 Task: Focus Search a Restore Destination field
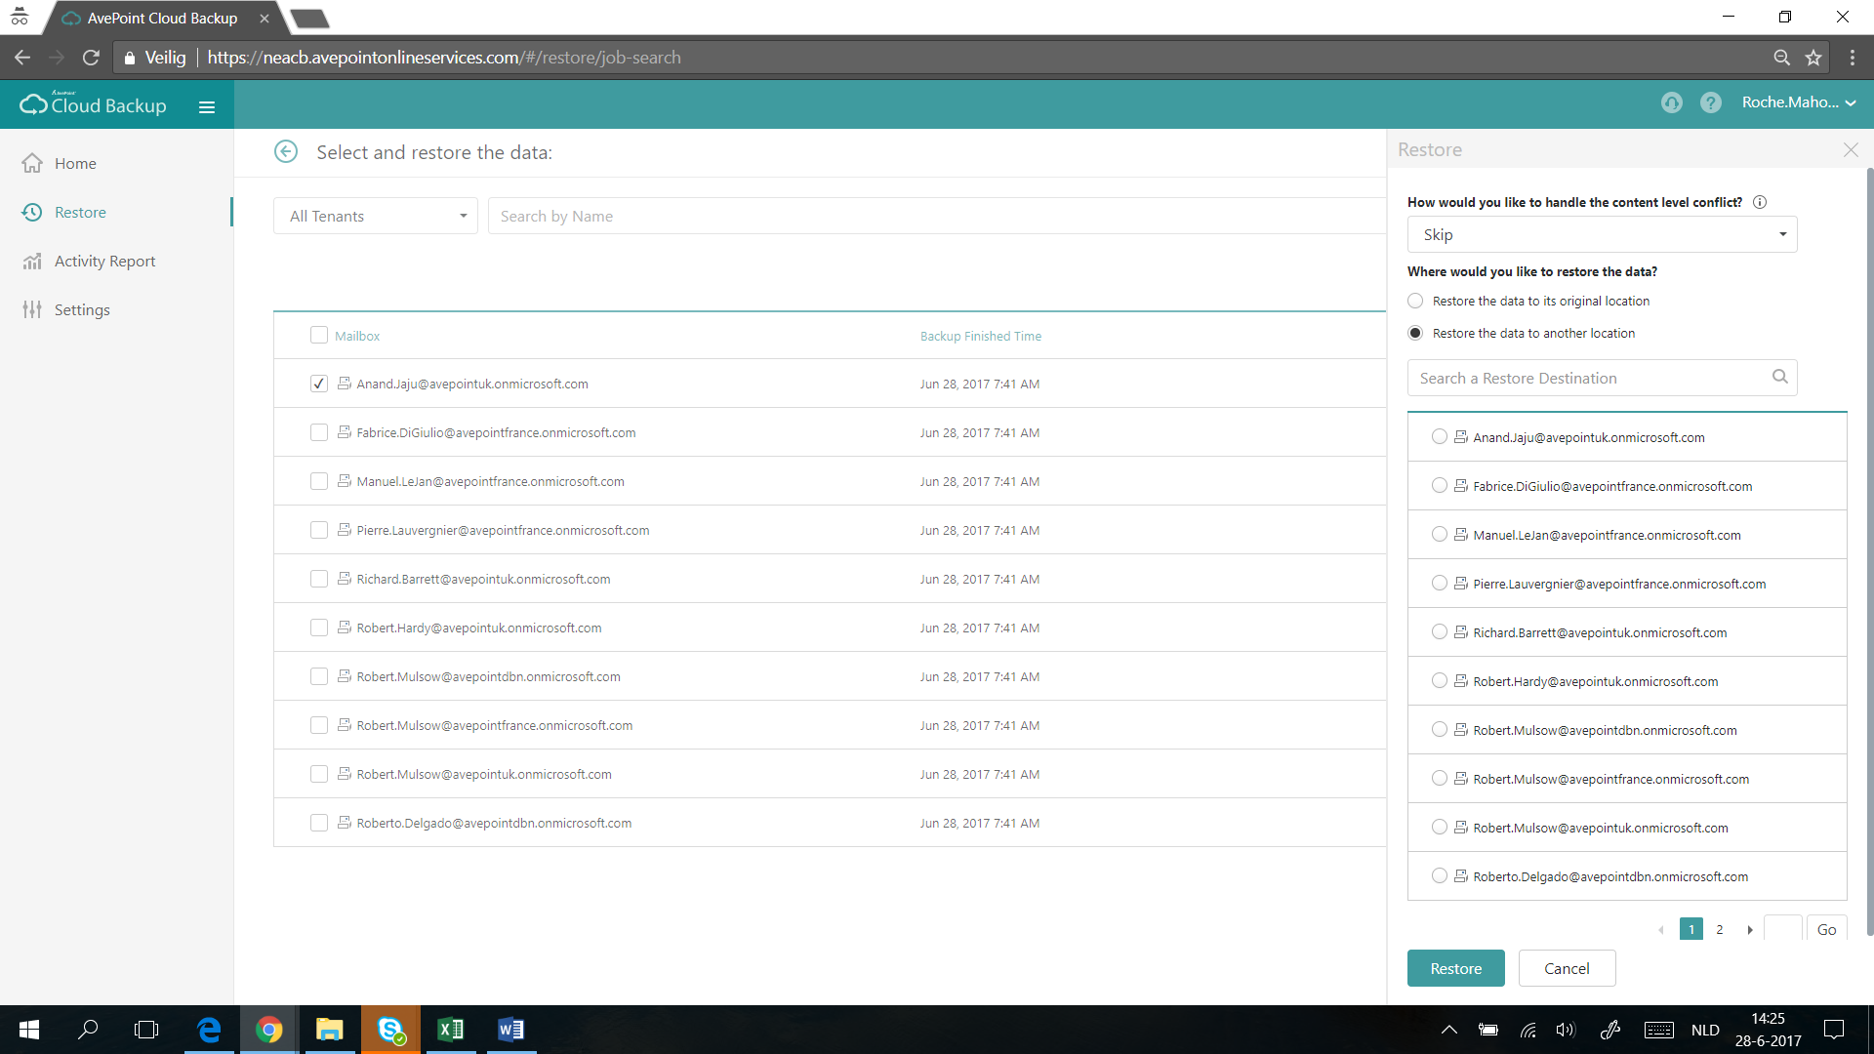(x=1602, y=378)
